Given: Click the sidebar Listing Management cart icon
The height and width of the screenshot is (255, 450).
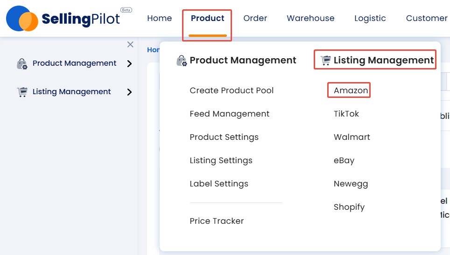Looking at the screenshot, I should tap(22, 92).
